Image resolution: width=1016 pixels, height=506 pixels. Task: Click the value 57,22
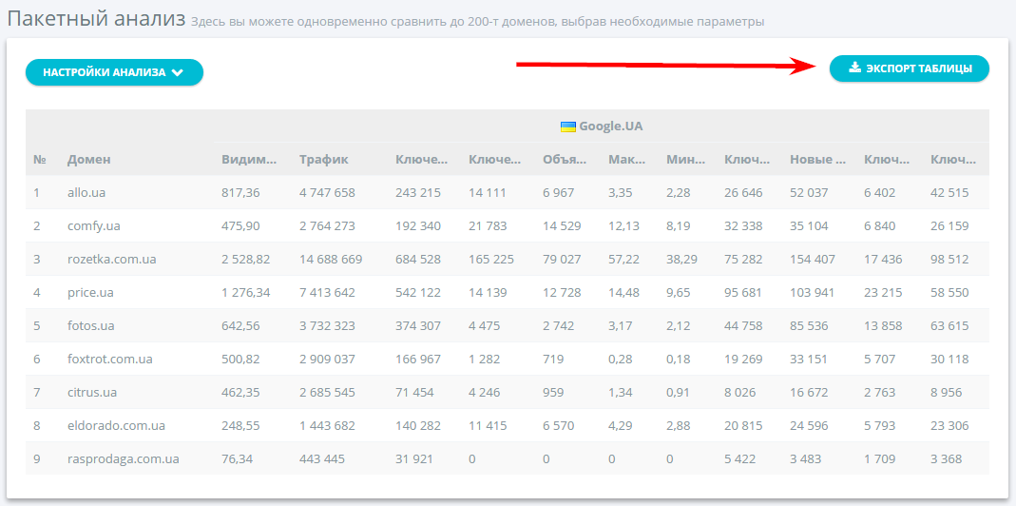624,260
